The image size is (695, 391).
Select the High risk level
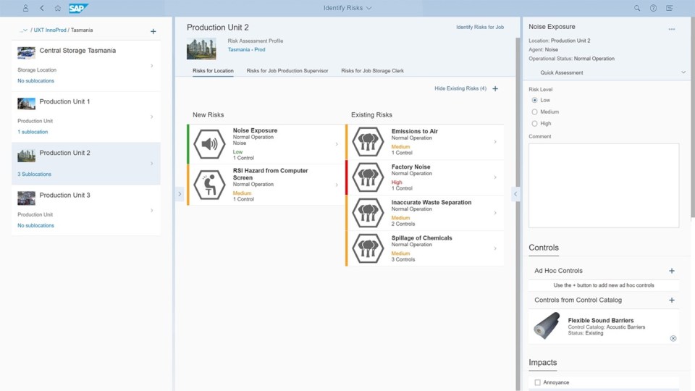[x=534, y=124]
